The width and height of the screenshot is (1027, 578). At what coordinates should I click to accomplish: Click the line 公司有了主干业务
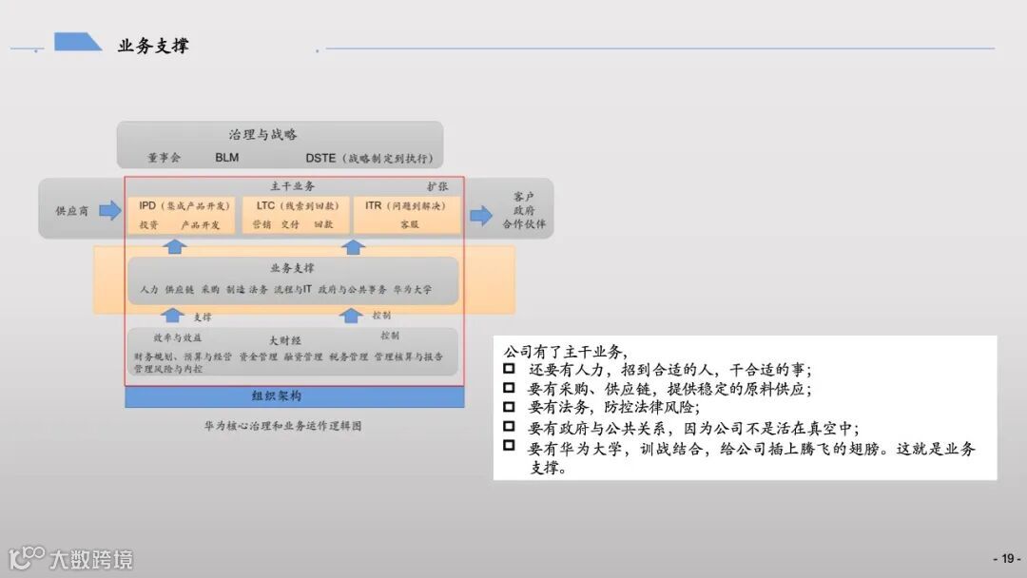565,352
